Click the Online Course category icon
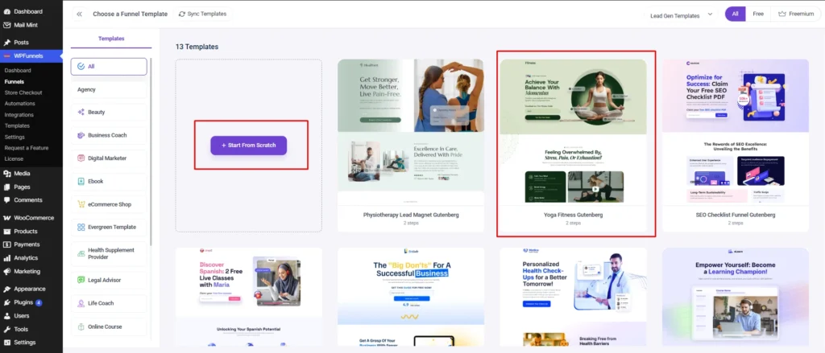 81,326
